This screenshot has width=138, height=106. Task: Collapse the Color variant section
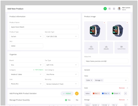(x=127, y=88)
